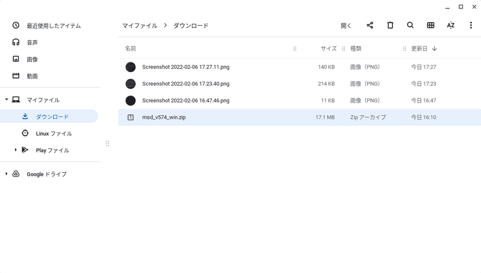The width and height of the screenshot is (481, 273).
Task: Select the clock icon for recent items
Action: click(16, 25)
